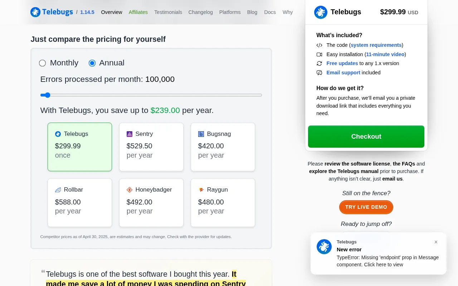This screenshot has width=458, height=286.
Task: Click Just compare the pricing heading
Action: [98, 39]
